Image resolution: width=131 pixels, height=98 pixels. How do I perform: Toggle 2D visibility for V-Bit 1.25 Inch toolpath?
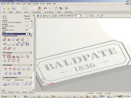(x=26, y=22)
